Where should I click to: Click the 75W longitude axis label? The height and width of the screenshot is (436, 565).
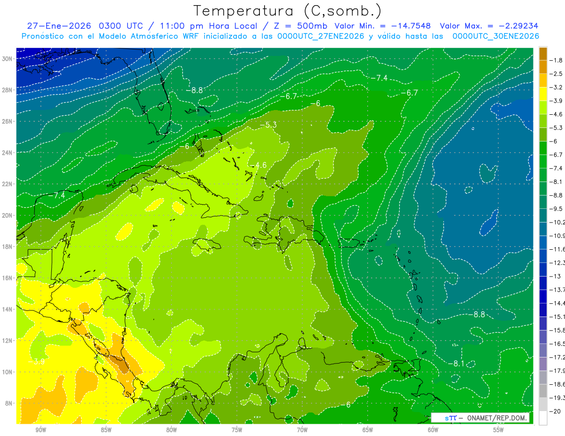pos(237,430)
